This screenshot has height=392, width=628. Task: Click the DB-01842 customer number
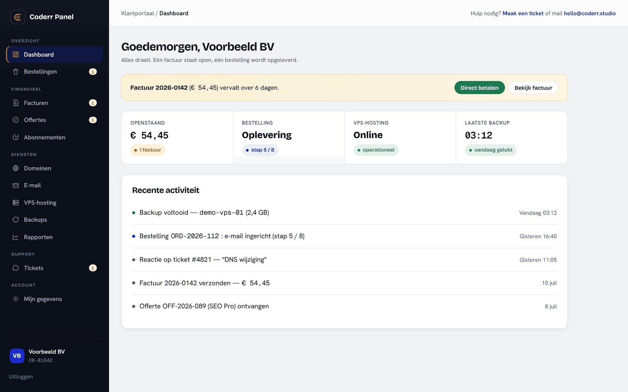tap(41, 360)
